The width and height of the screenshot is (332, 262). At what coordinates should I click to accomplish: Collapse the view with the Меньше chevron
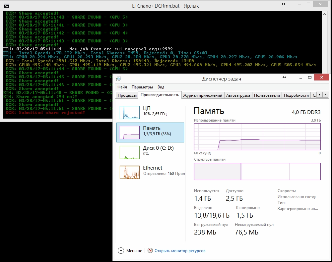(x=121, y=251)
